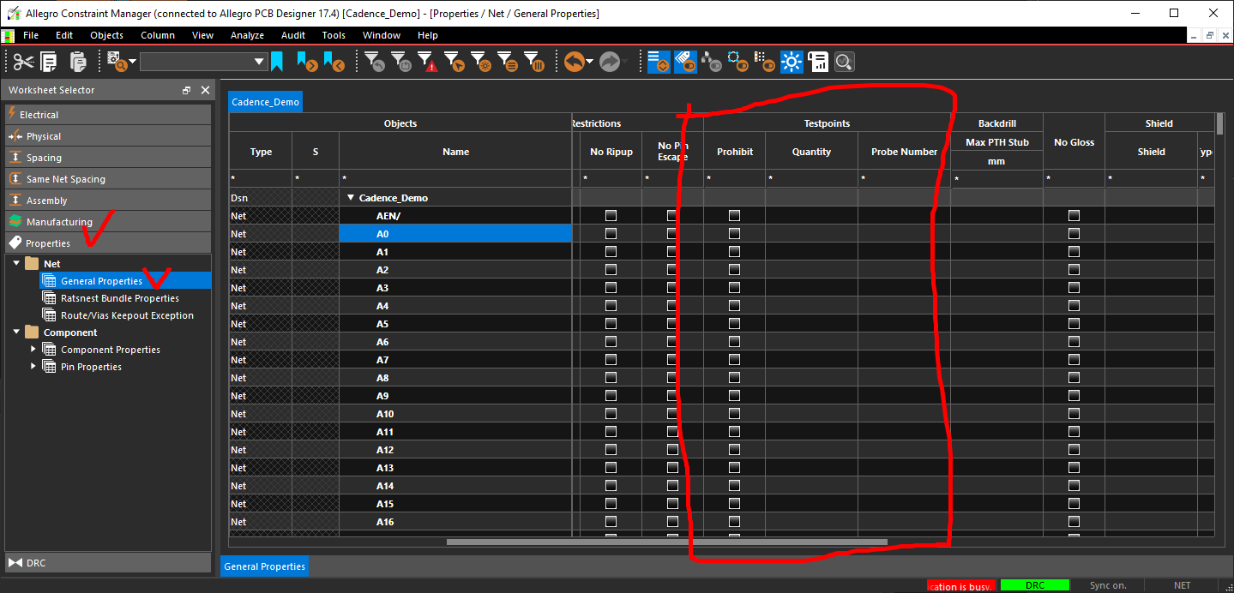Open the Undo history dropdown arrow
Viewport: 1234px width, 593px height.
[590, 62]
